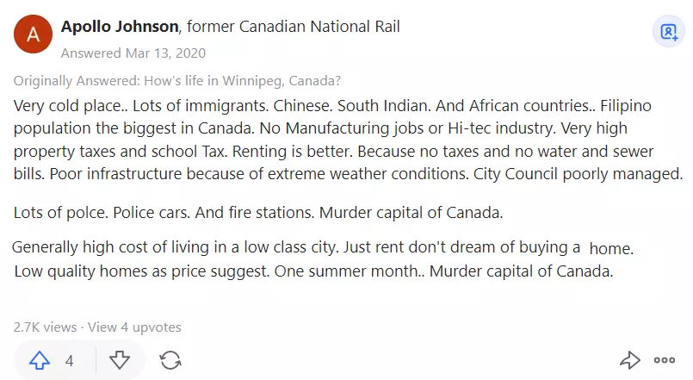
Task: Upvote Apollo Johnson's answer
Action: (40, 360)
